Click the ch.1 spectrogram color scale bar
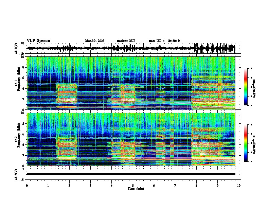The image size is (269, 208). (x=246, y=87)
